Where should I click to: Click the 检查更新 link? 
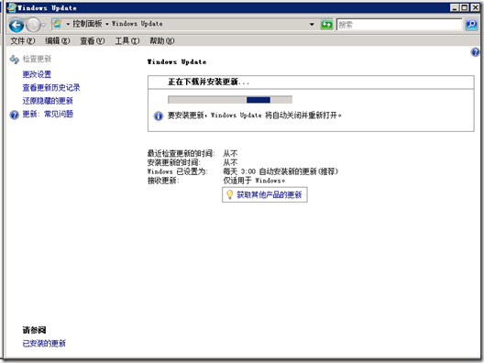pos(37,59)
